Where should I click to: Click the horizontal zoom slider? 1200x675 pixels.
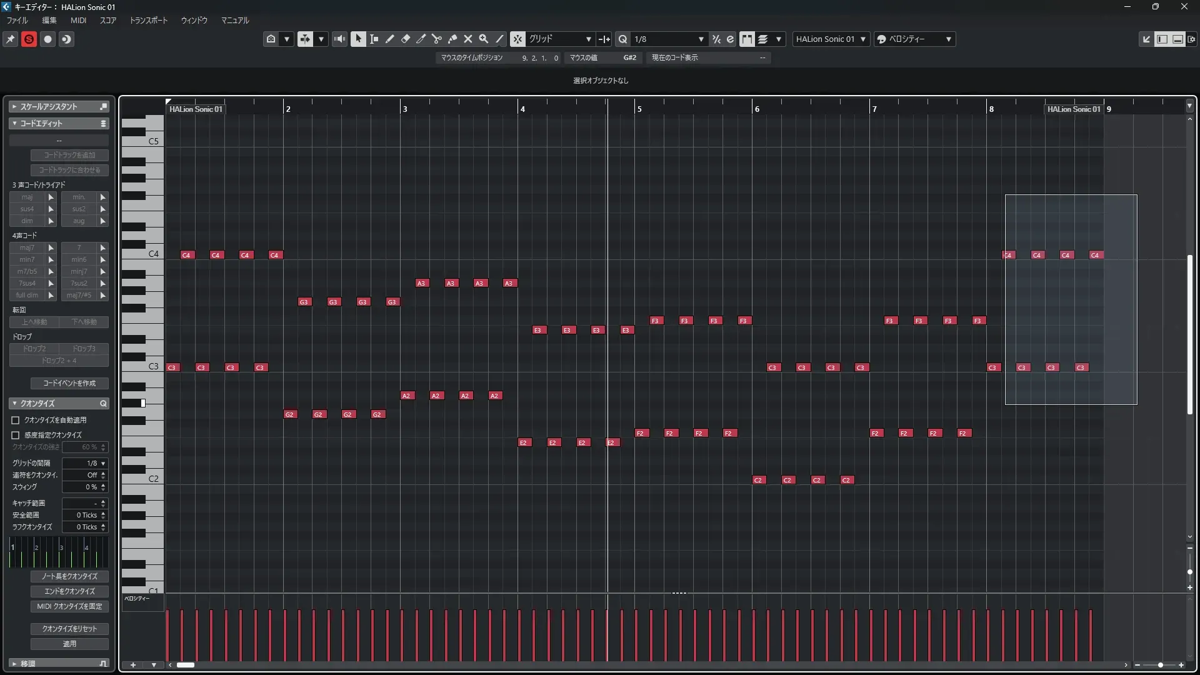(1160, 665)
